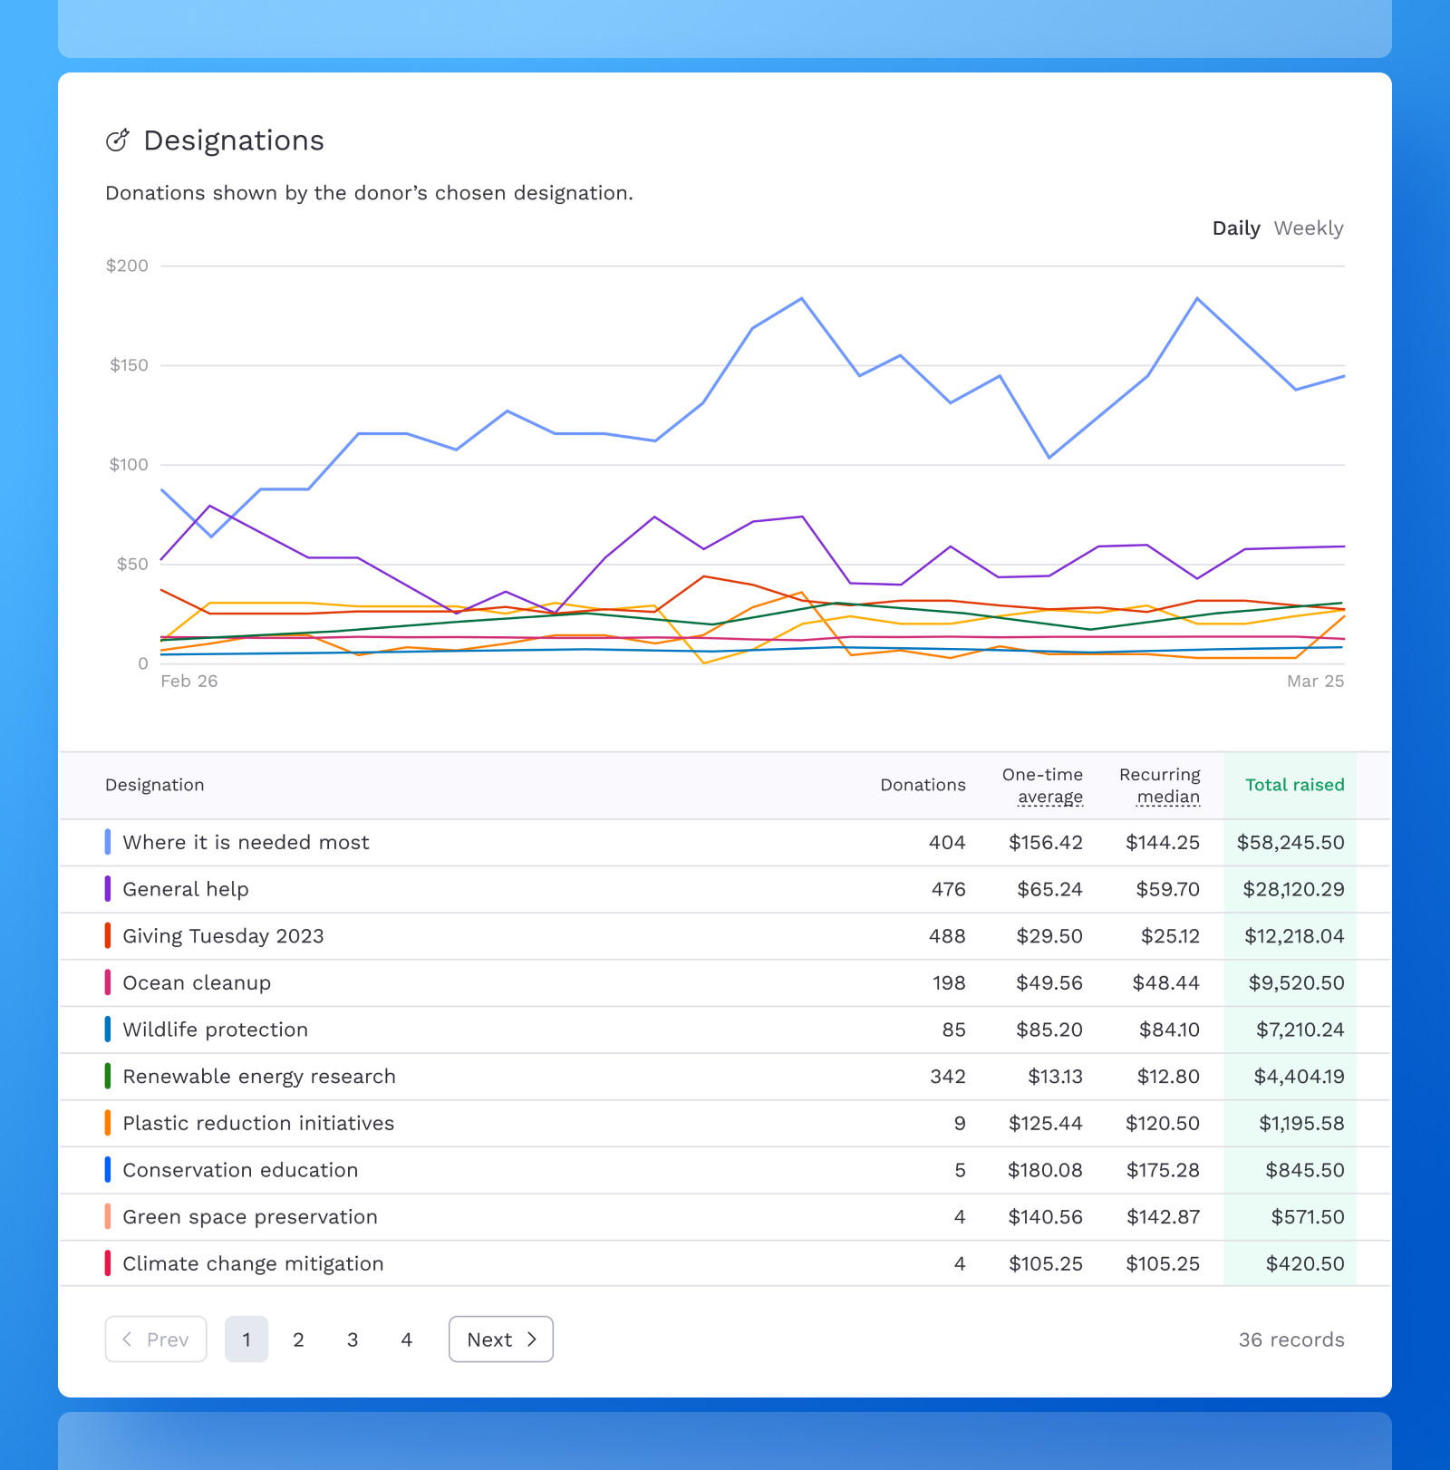Click the Wildlife protection row
This screenshot has width=1450, height=1470.
coord(216,1030)
